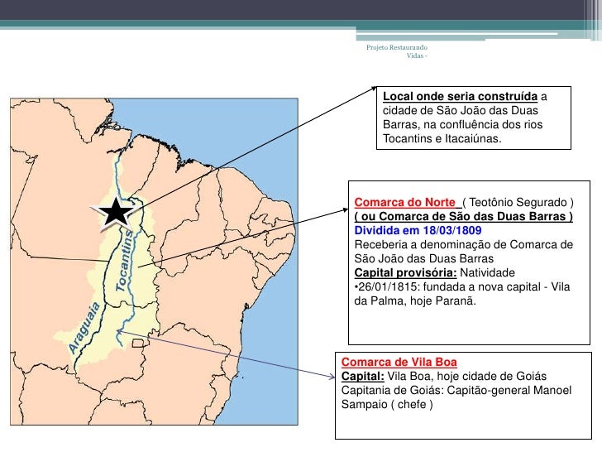Click the red 'Comarca de Vila Boa' heading
This screenshot has width=602, height=452.
click(x=399, y=362)
